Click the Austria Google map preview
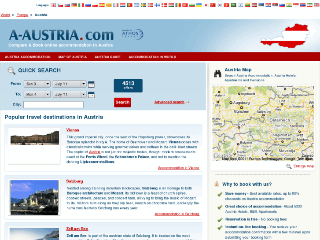 pos(263,123)
